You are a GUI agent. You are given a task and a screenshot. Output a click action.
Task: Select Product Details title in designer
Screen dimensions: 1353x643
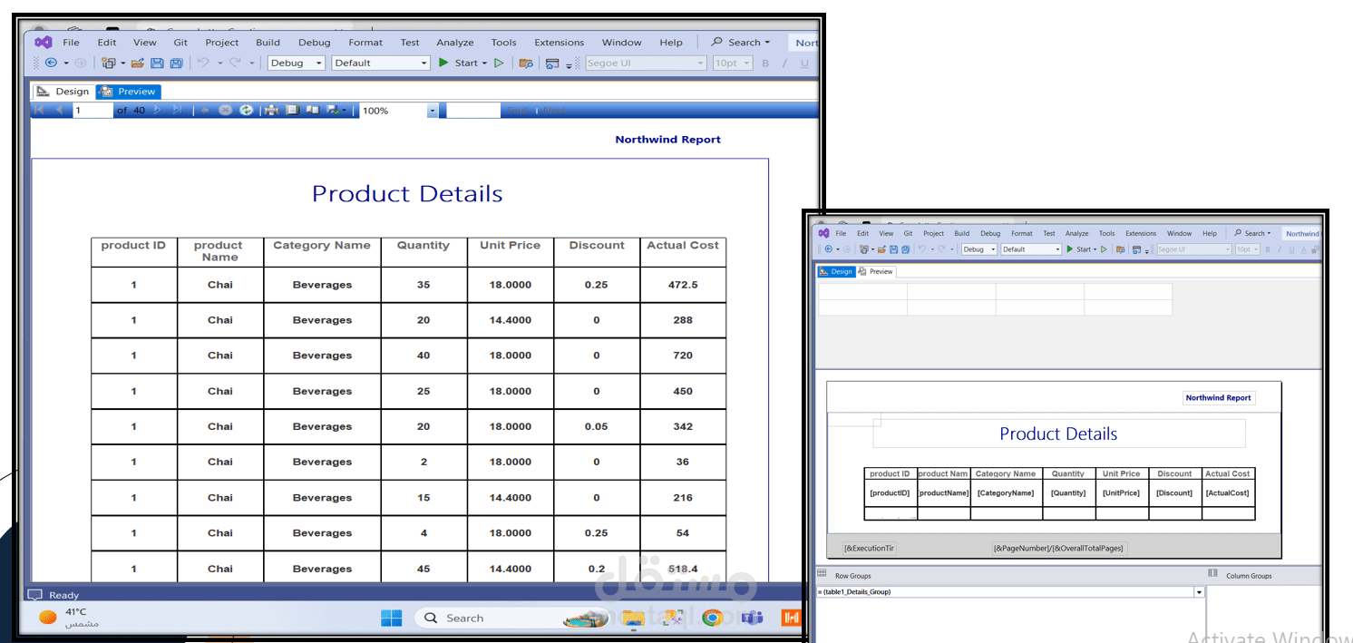[x=1058, y=434]
